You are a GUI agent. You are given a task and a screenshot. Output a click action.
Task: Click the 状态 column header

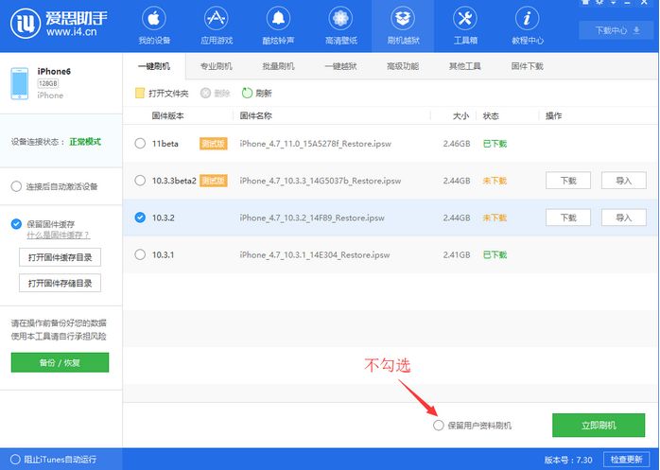coord(491,115)
